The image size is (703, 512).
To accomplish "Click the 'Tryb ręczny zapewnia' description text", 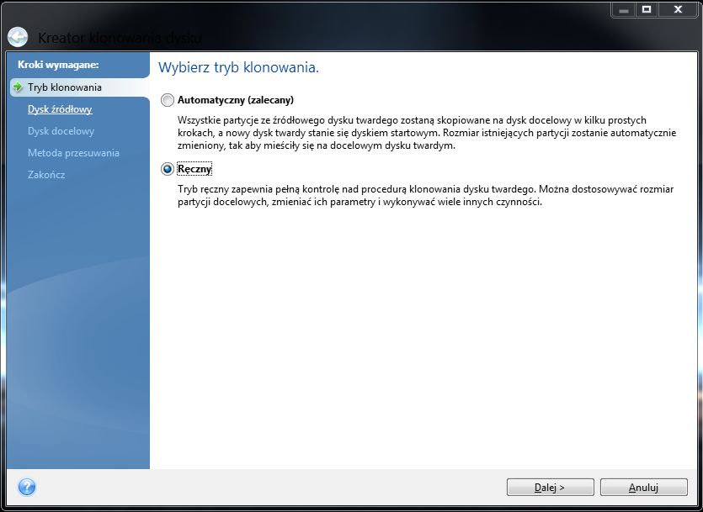I will pyautogui.click(x=425, y=196).
